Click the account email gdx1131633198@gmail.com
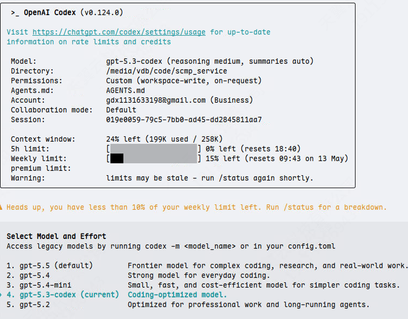Screen dimensions: 408x319 156,100
